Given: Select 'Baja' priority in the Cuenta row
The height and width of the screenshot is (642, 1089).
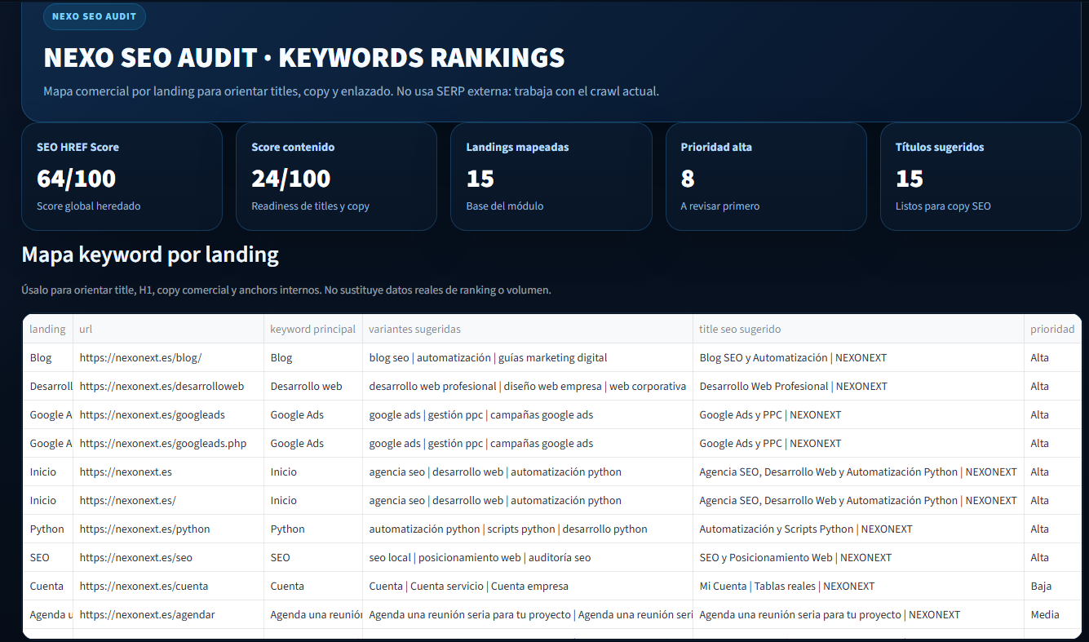Looking at the screenshot, I should [x=1052, y=586].
